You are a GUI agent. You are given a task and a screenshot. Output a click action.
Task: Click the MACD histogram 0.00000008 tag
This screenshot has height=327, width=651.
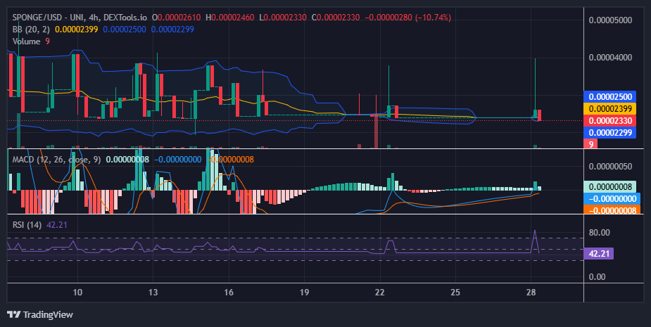pyautogui.click(x=610, y=187)
